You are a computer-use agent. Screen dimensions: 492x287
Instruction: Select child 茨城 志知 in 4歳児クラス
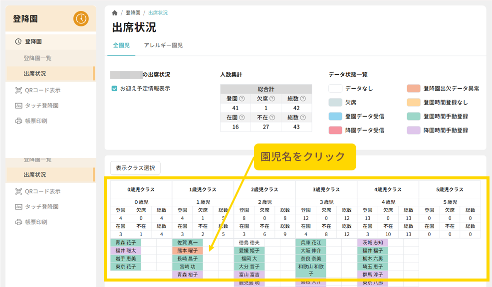click(x=373, y=243)
